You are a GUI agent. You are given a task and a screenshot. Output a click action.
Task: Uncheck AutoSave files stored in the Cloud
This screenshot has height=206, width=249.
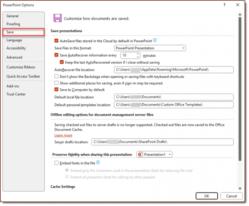(56, 41)
